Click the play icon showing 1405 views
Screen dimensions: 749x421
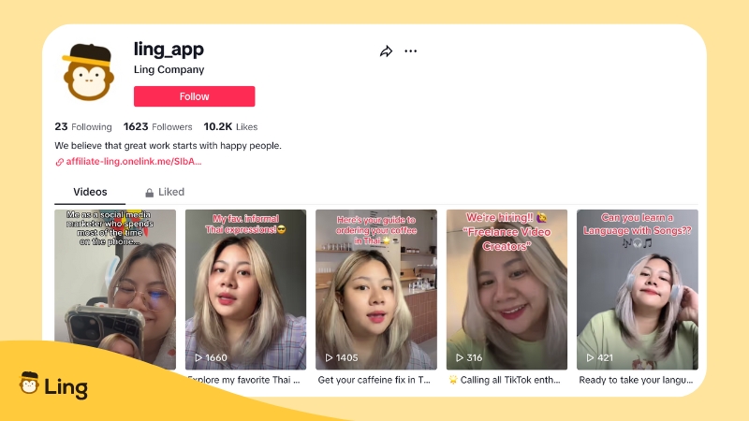coord(329,357)
